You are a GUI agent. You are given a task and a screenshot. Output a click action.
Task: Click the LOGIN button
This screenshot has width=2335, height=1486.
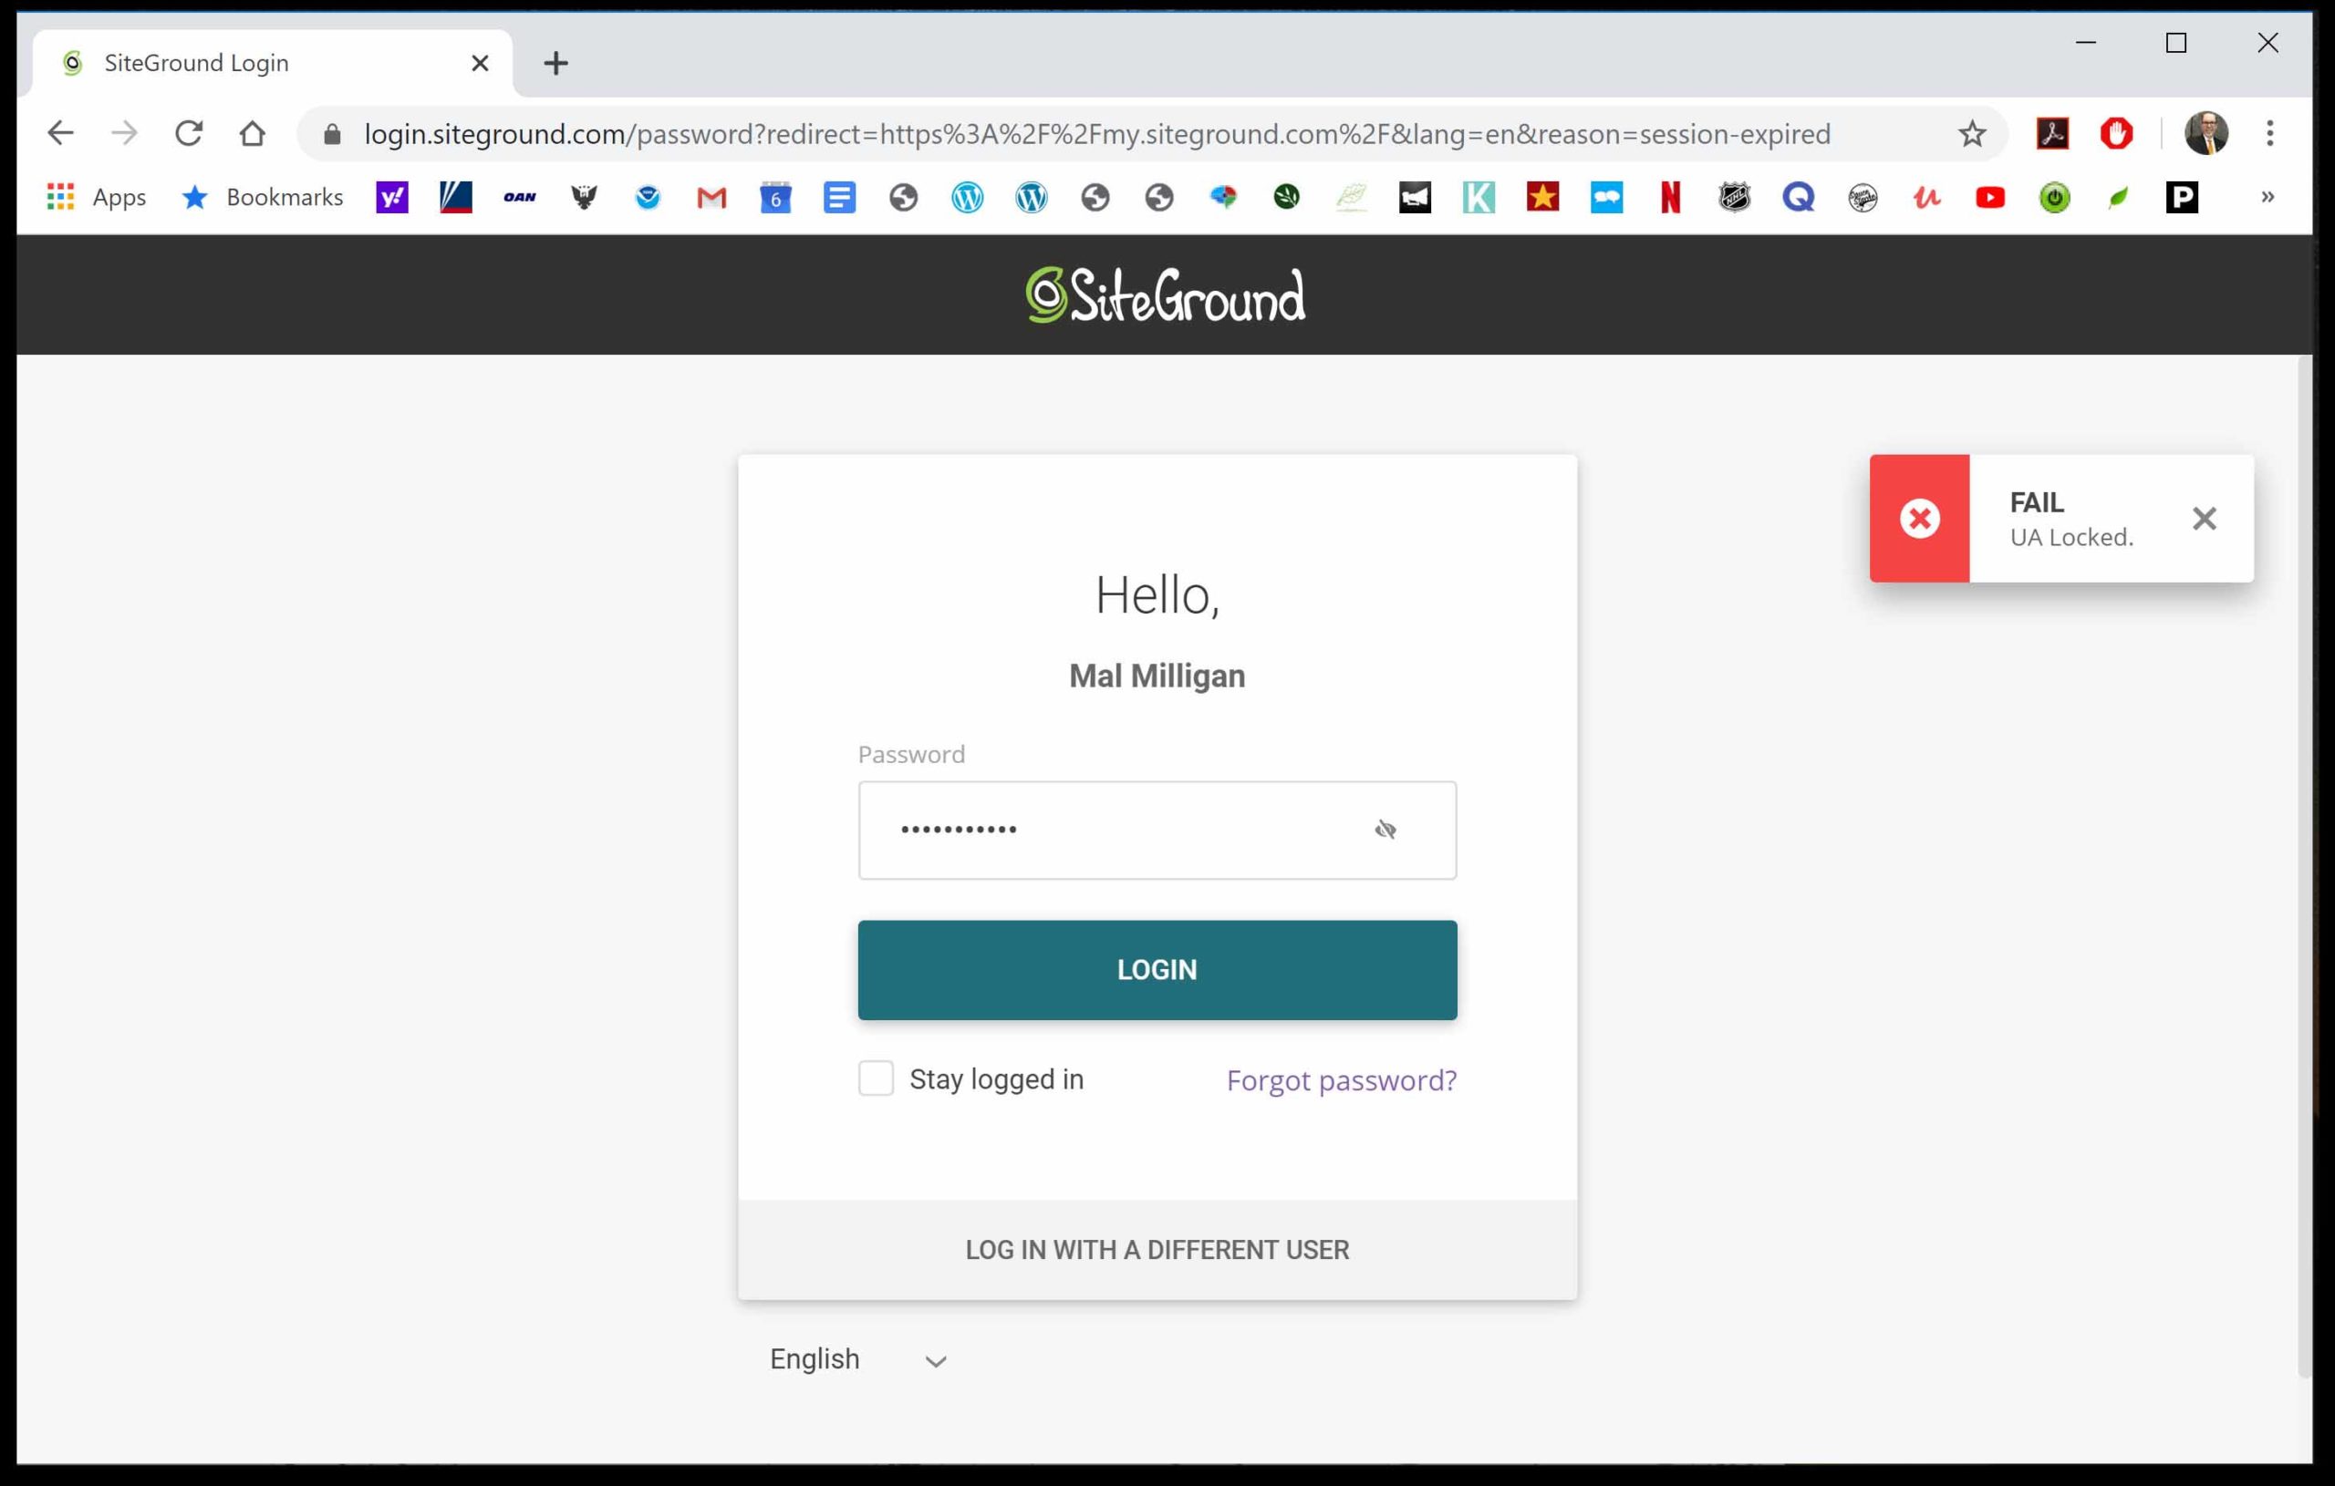click(x=1157, y=969)
